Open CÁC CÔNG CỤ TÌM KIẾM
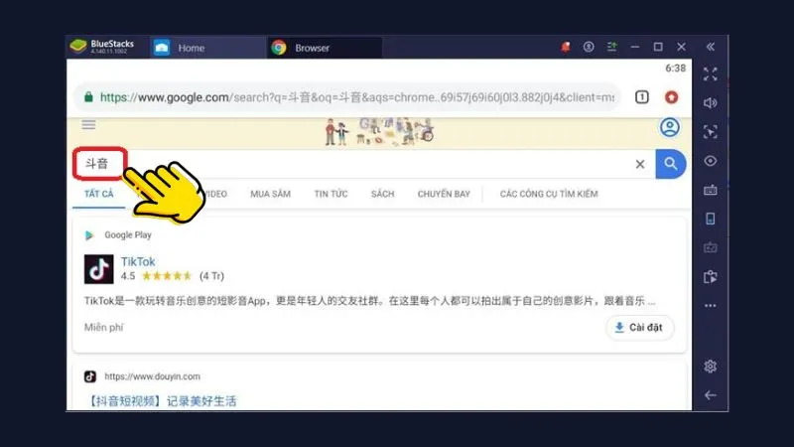 (x=549, y=194)
